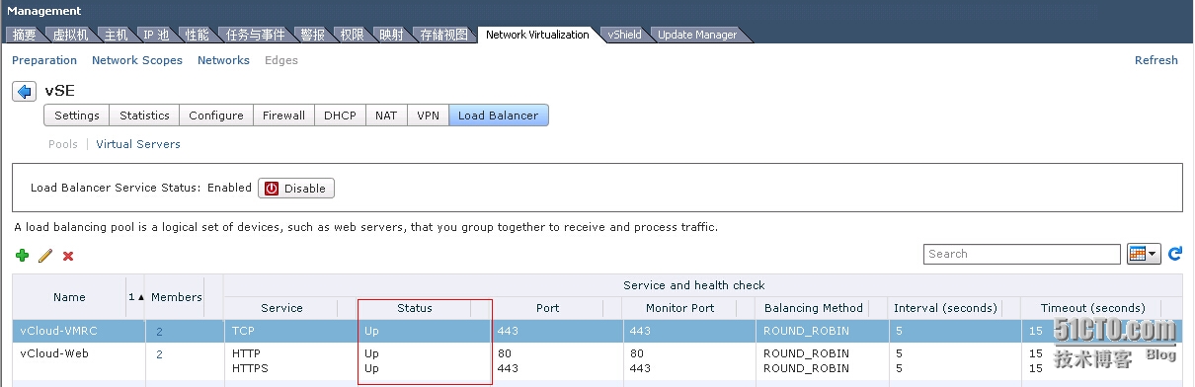Sort by the Port column header
This screenshot has width=1195, height=387.
click(548, 308)
